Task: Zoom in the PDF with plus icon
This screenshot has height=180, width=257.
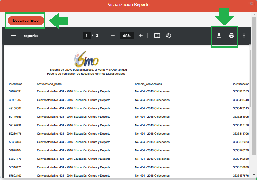Action: [x=141, y=36]
